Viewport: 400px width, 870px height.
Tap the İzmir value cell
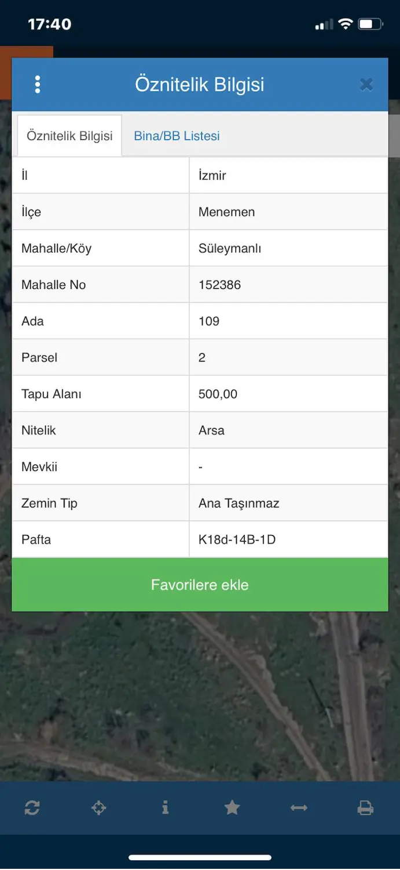coord(288,175)
